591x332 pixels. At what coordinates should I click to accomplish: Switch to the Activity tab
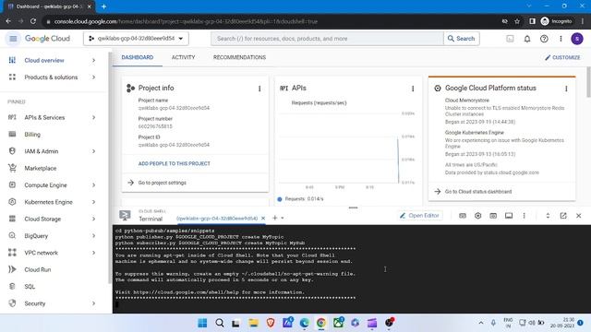(x=183, y=57)
